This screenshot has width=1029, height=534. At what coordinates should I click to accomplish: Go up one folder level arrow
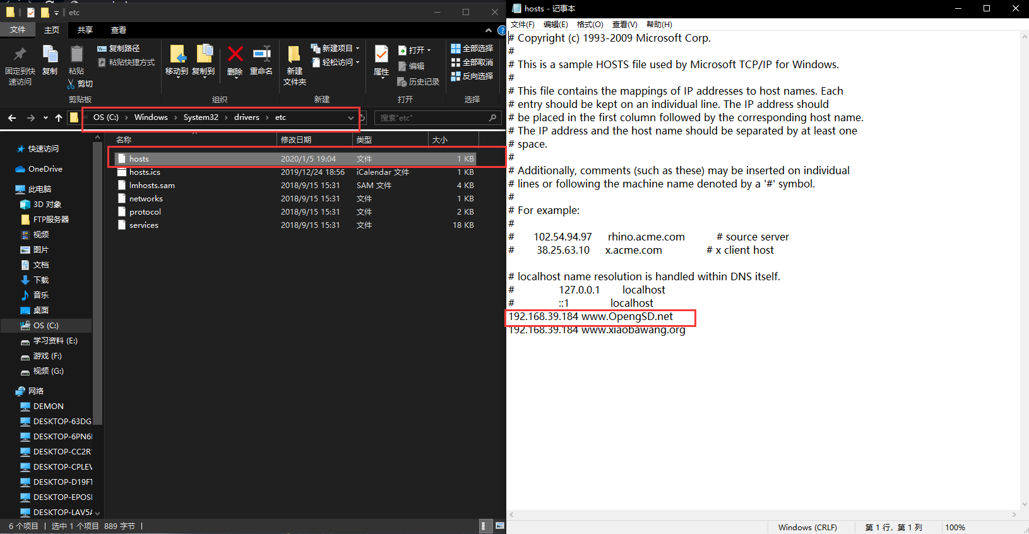59,118
